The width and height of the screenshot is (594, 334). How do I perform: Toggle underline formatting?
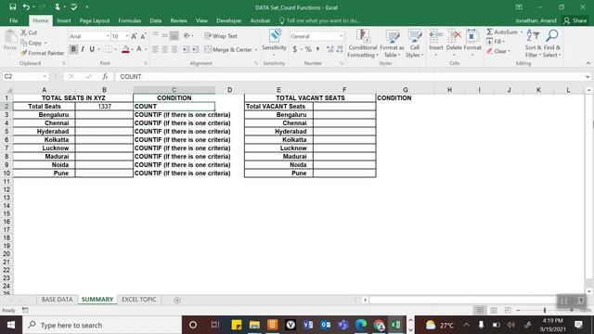[92, 49]
